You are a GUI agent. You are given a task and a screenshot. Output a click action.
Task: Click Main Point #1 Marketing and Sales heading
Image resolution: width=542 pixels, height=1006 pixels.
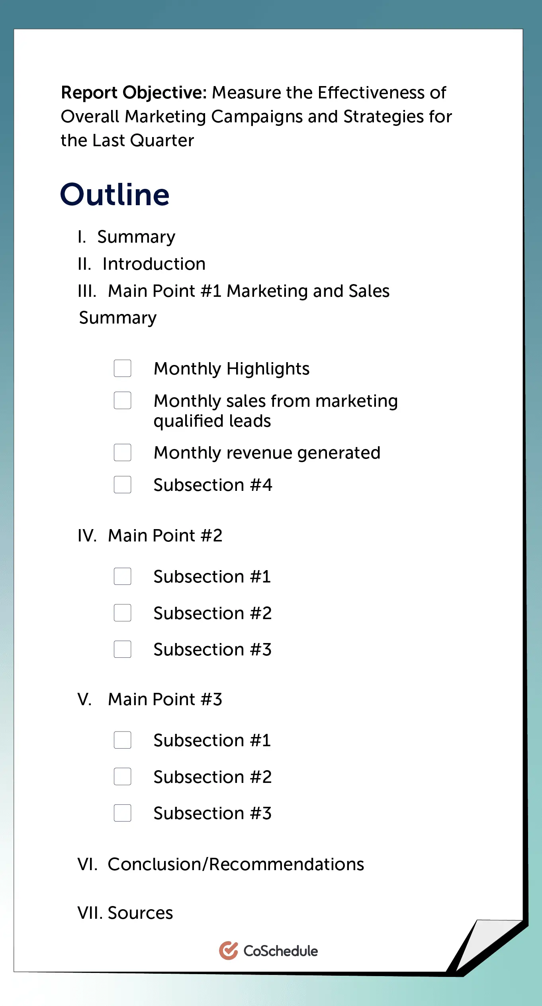tap(233, 291)
